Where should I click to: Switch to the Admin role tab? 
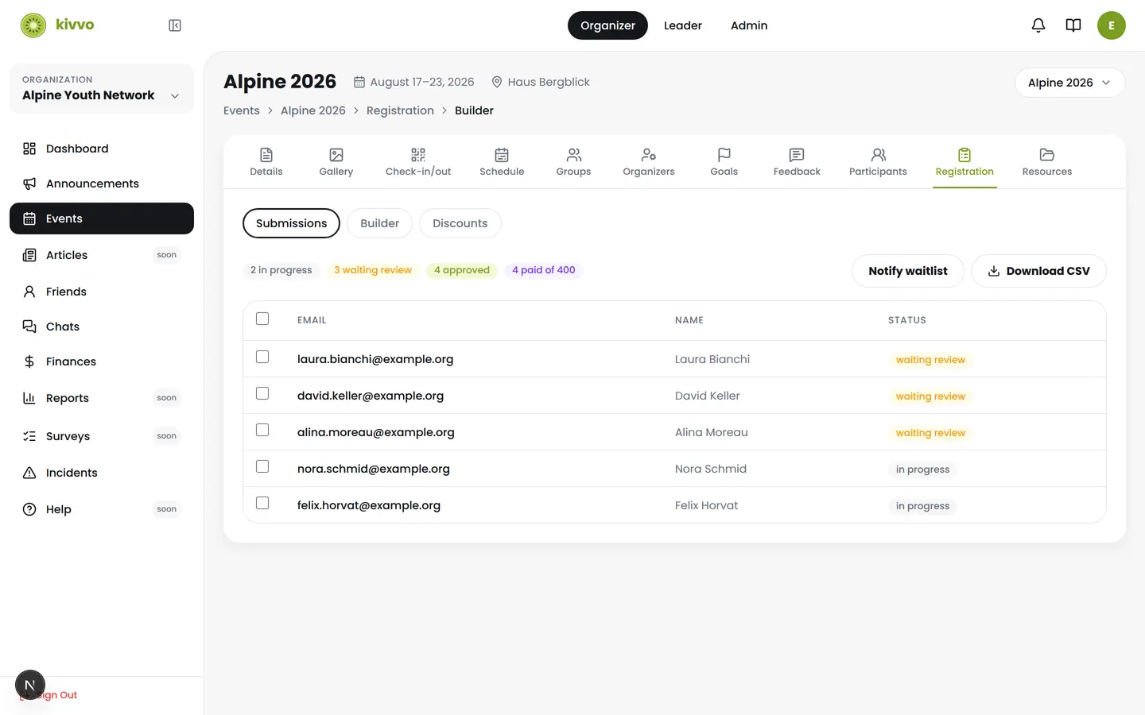coord(749,25)
